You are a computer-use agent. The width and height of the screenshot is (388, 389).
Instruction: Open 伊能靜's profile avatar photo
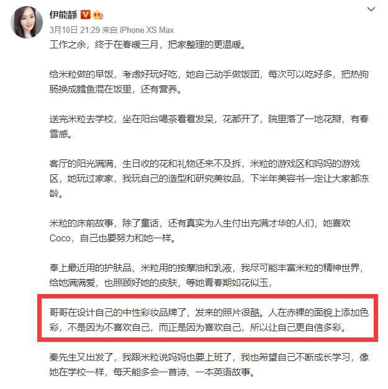click(27, 22)
